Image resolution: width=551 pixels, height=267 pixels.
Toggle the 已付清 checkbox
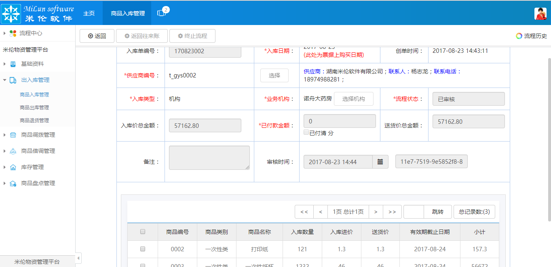click(306, 132)
